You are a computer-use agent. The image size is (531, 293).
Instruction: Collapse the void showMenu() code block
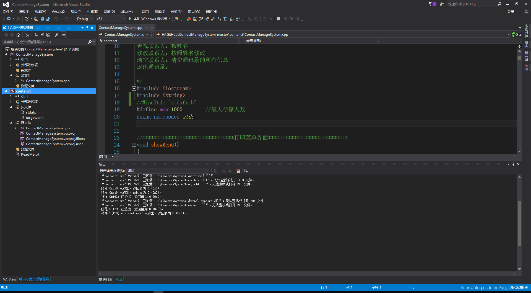tap(134, 145)
